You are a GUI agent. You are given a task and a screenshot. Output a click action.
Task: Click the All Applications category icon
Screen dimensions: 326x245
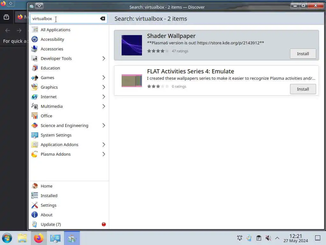point(35,30)
